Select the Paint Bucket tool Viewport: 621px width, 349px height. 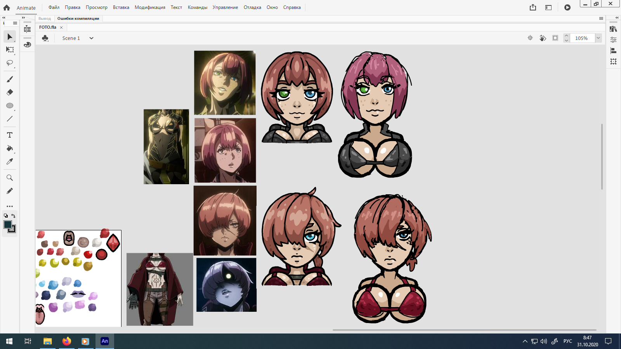[x=10, y=148]
